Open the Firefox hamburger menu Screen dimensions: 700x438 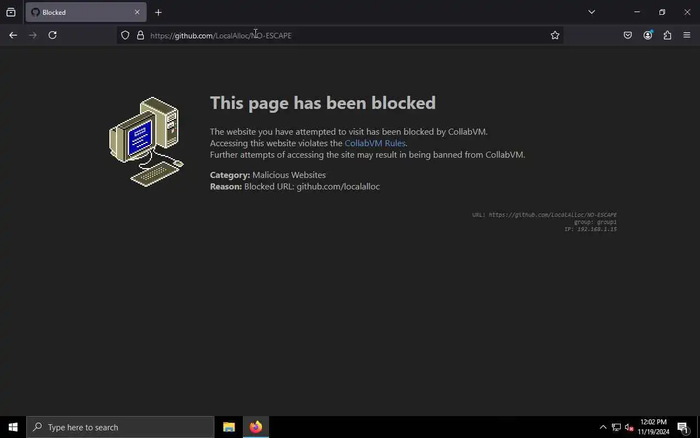click(687, 35)
